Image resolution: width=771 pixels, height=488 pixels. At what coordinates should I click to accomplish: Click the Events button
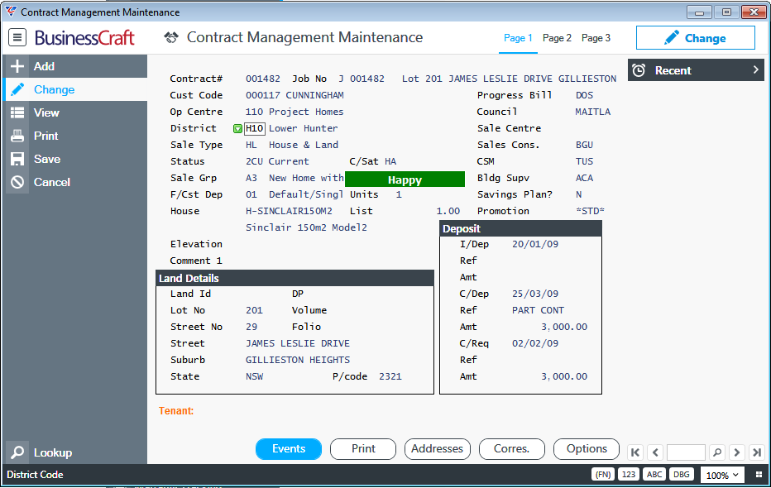[289, 448]
